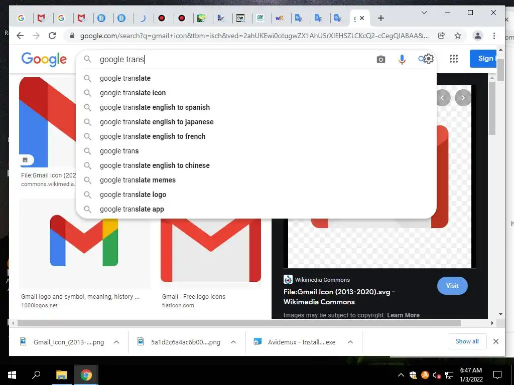Click the preview panel vertical scrollbar

coord(492,108)
